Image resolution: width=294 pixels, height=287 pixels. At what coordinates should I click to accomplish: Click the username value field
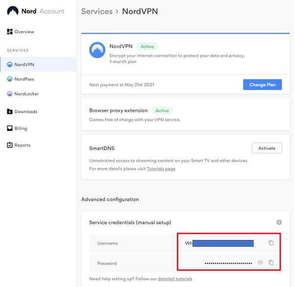[x=220, y=243]
